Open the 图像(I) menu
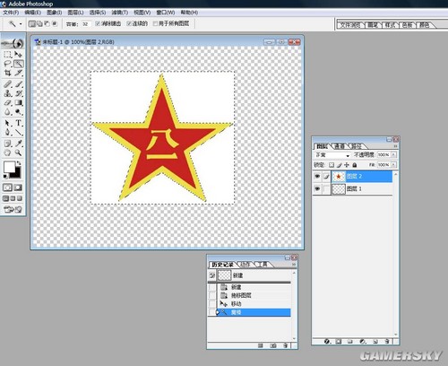The image size is (448, 366). [x=54, y=13]
